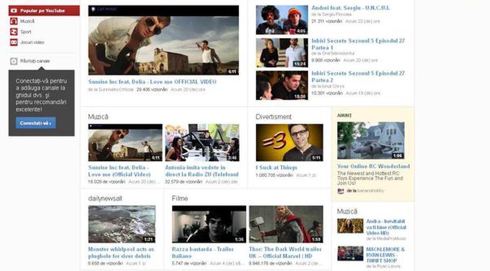Click the Jocuri video controller icon

pos(13,42)
